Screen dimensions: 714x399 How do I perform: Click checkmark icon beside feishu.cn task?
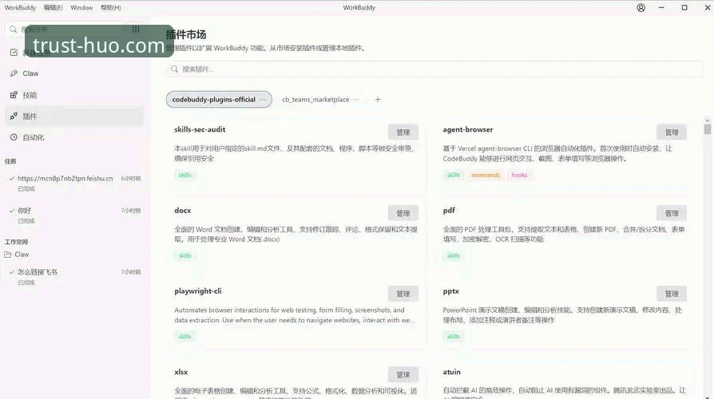[11, 178]
